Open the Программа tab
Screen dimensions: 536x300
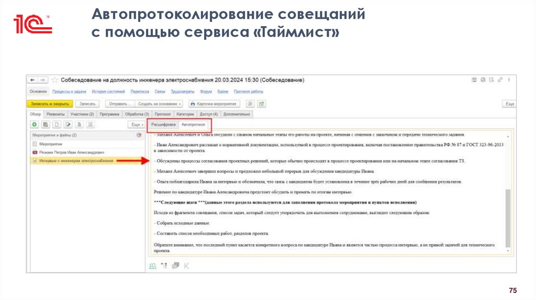coord(109,114)
